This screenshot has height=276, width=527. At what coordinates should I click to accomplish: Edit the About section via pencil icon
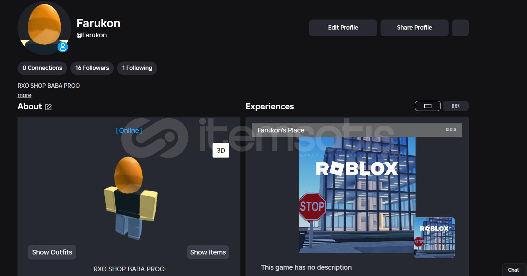48,107
